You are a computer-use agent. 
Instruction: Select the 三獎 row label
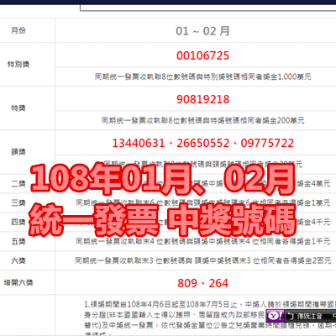(x=18, y=202)
